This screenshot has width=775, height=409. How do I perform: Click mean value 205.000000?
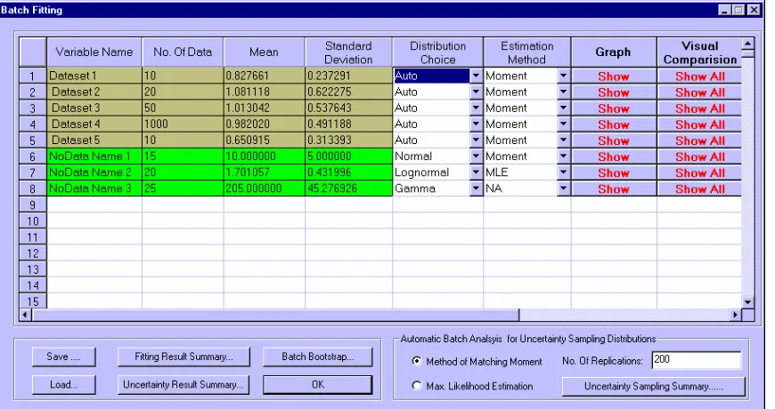[264, 188]
